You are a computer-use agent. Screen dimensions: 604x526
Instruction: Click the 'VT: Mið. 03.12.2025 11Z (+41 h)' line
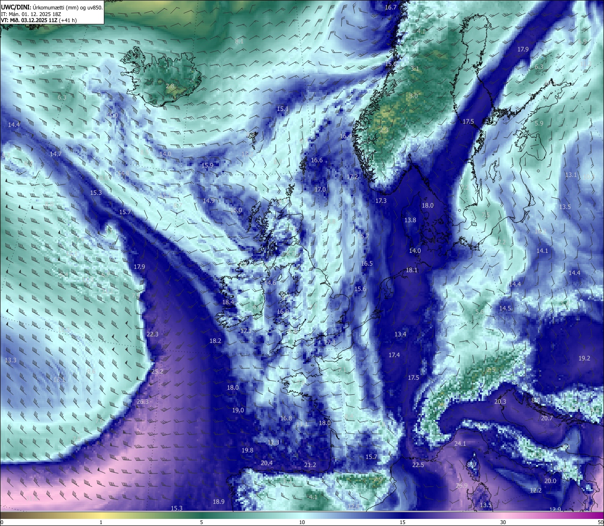pos(39,20)
